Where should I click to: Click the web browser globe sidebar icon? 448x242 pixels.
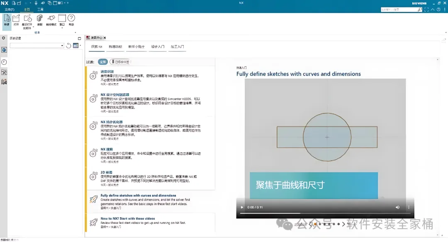[4, 50]
